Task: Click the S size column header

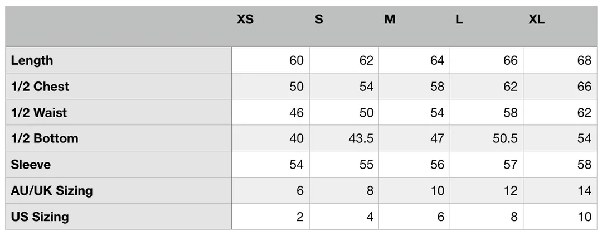Action: 319,19
